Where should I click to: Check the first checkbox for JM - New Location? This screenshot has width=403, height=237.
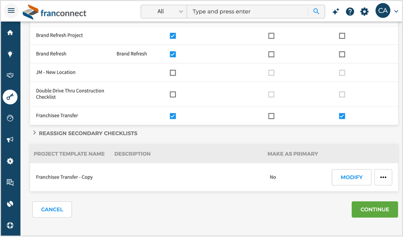pos(173,73)
